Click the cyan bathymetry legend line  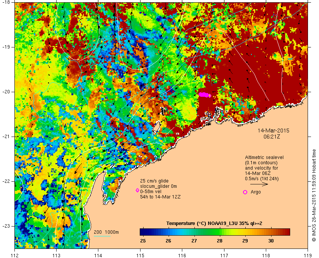[102, 236]
